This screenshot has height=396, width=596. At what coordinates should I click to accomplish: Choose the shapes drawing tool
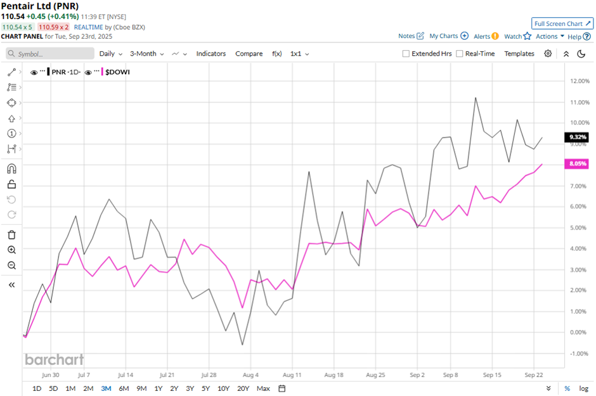pyautogui.click(x=11, y=103)
